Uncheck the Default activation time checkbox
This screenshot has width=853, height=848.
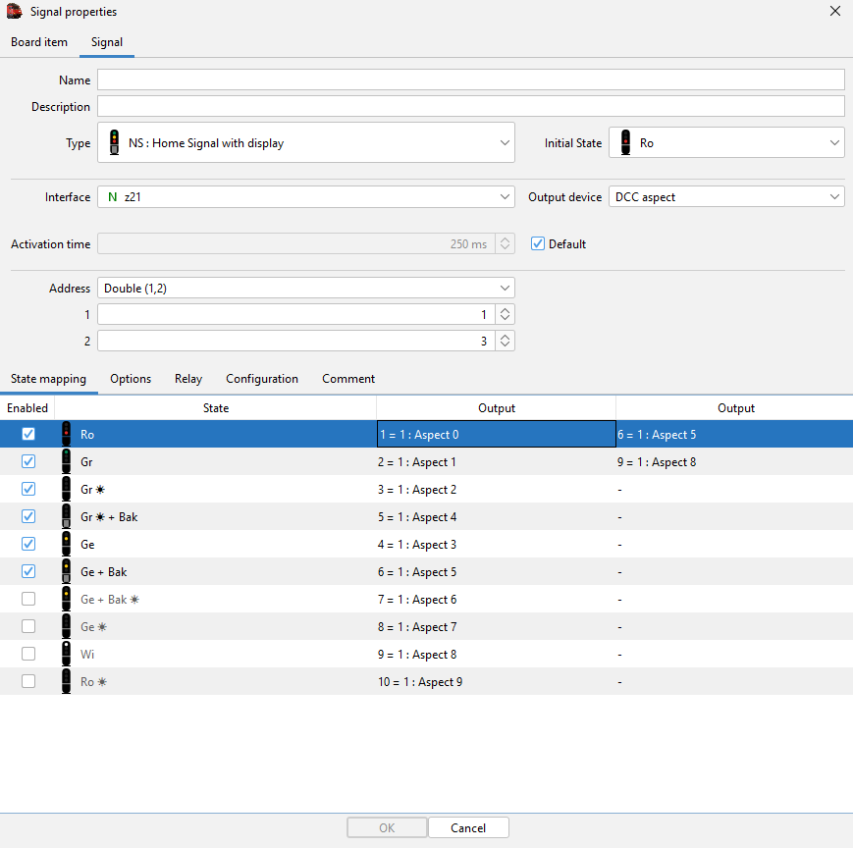click(x=537, y=243)
